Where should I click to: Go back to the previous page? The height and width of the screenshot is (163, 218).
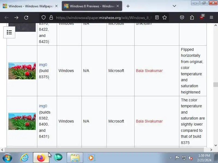point(7,18)
